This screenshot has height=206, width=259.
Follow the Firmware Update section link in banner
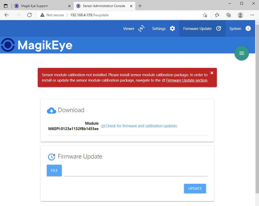tap(187, 80)
